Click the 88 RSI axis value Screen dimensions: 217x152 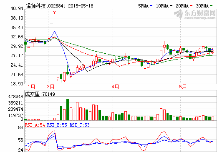pos(20,127)
